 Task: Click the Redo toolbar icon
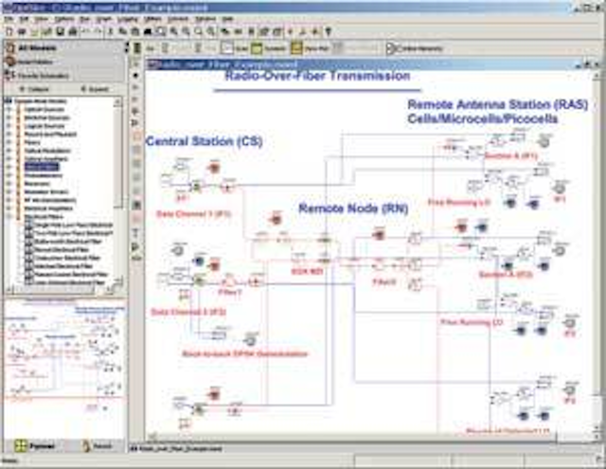tap(98, 31)
